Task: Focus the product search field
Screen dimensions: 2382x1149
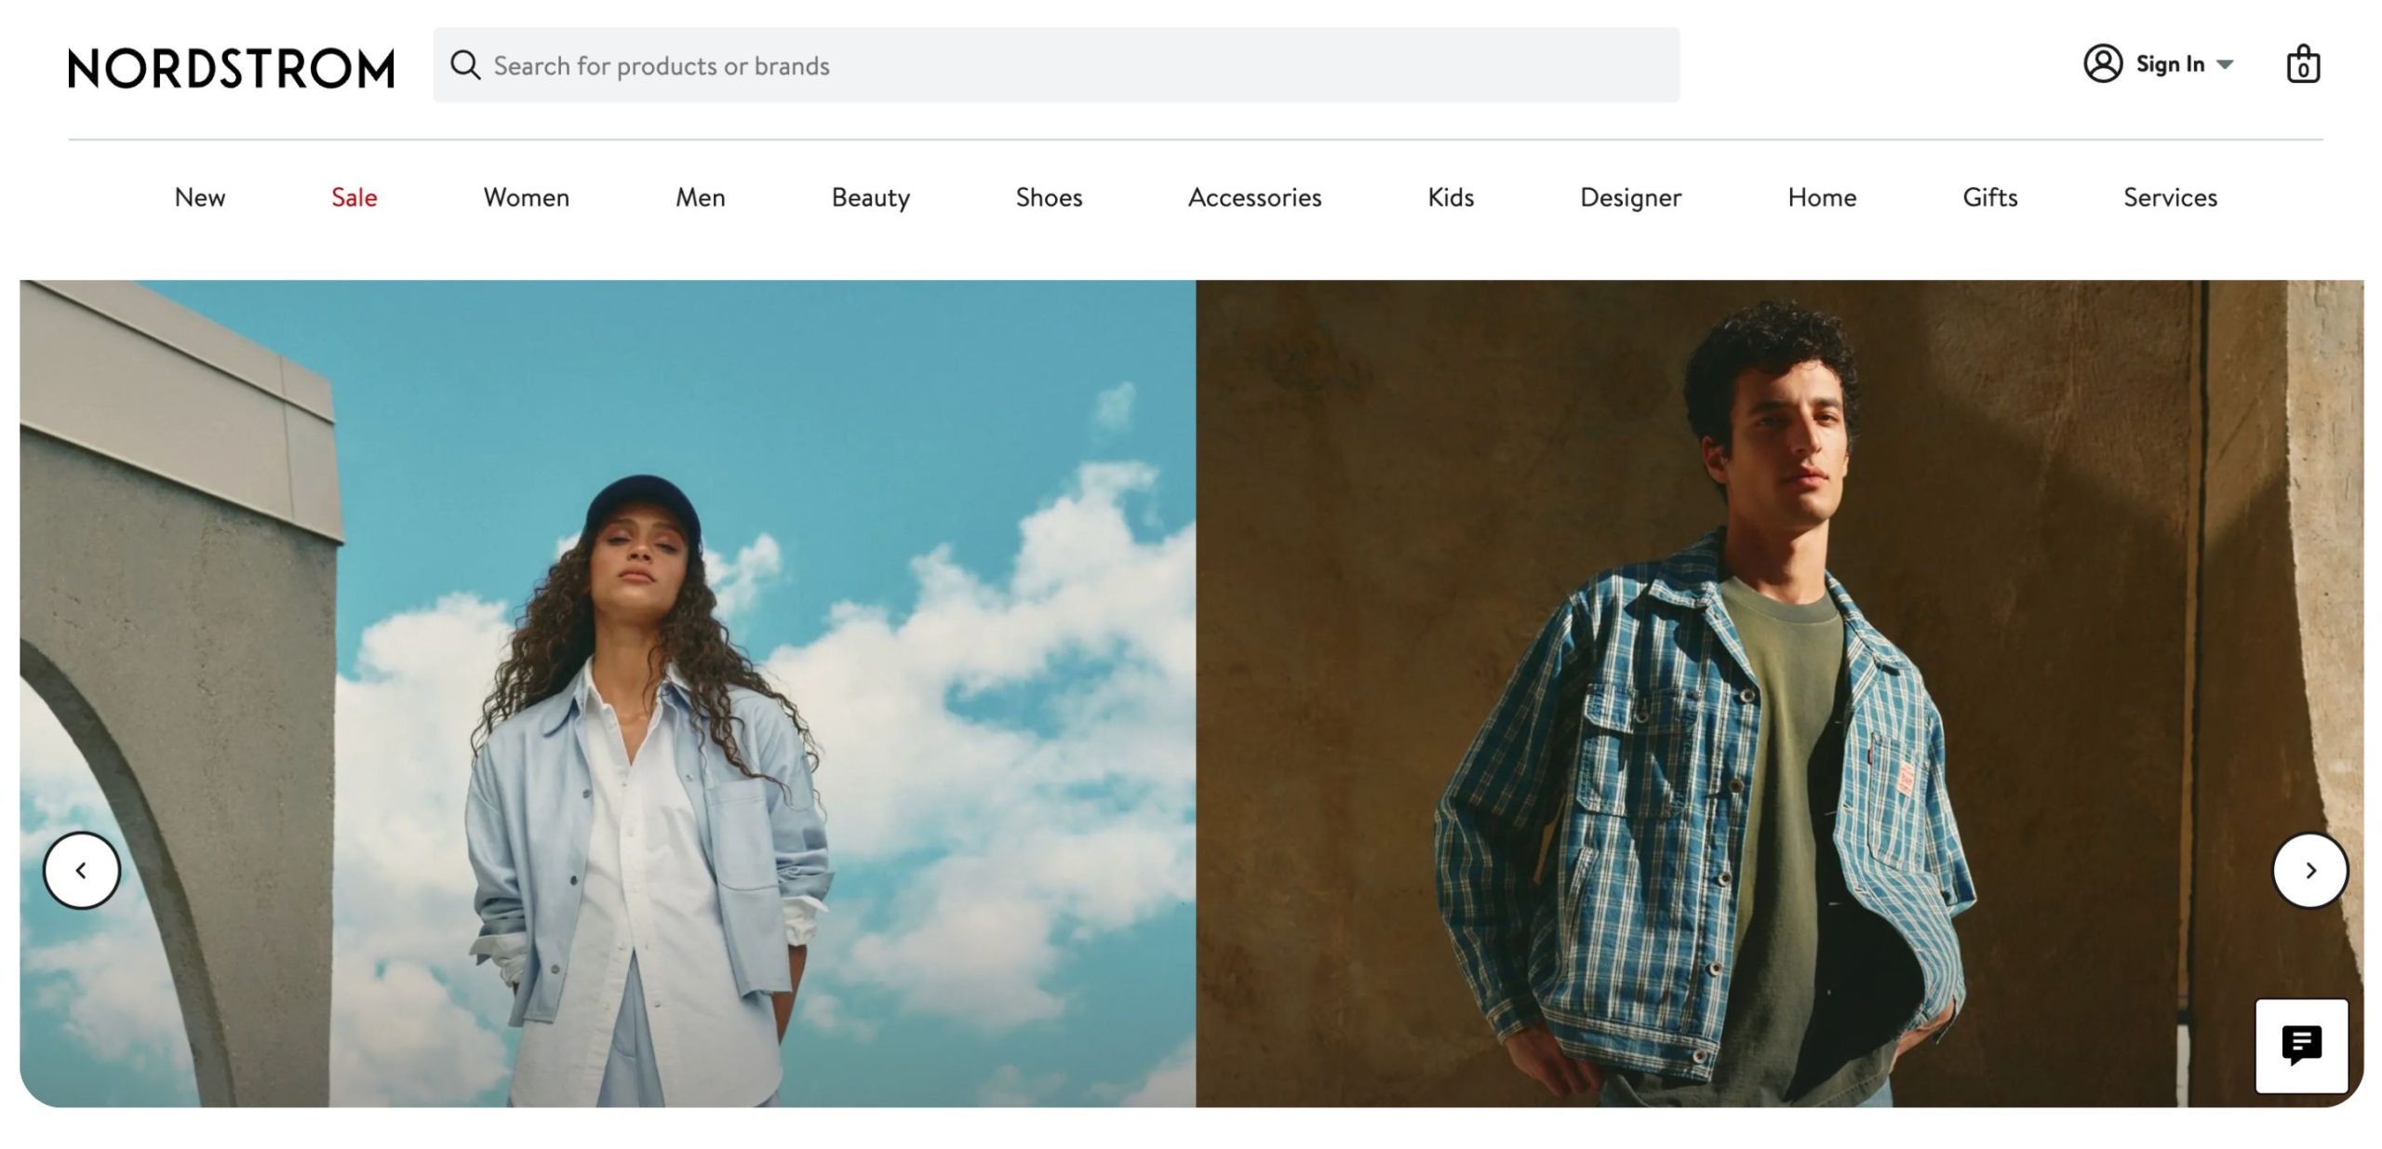Action: click(x=1070, y=65)
